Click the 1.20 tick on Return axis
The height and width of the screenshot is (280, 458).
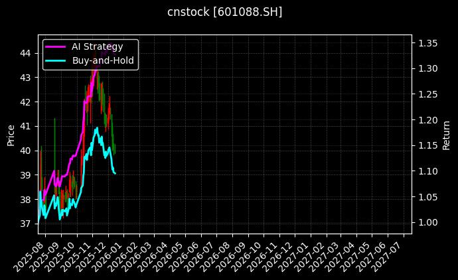427,120
